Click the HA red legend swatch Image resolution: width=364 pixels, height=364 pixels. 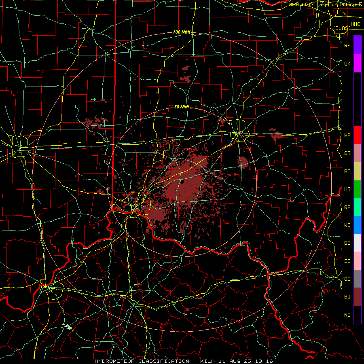[357, 135]
